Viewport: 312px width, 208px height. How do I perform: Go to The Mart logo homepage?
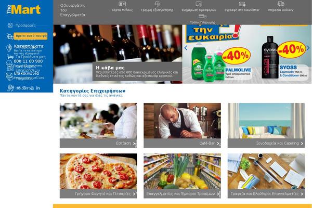click(x=23, y=9)
